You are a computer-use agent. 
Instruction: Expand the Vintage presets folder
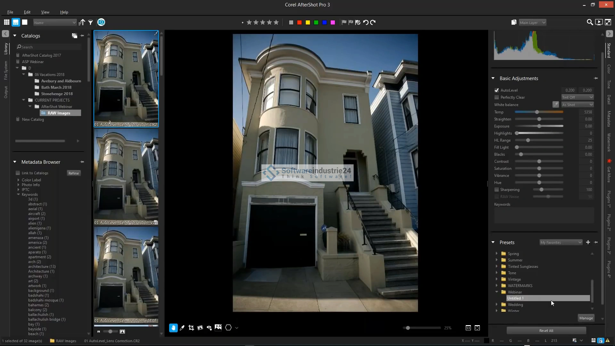point(496,279)
